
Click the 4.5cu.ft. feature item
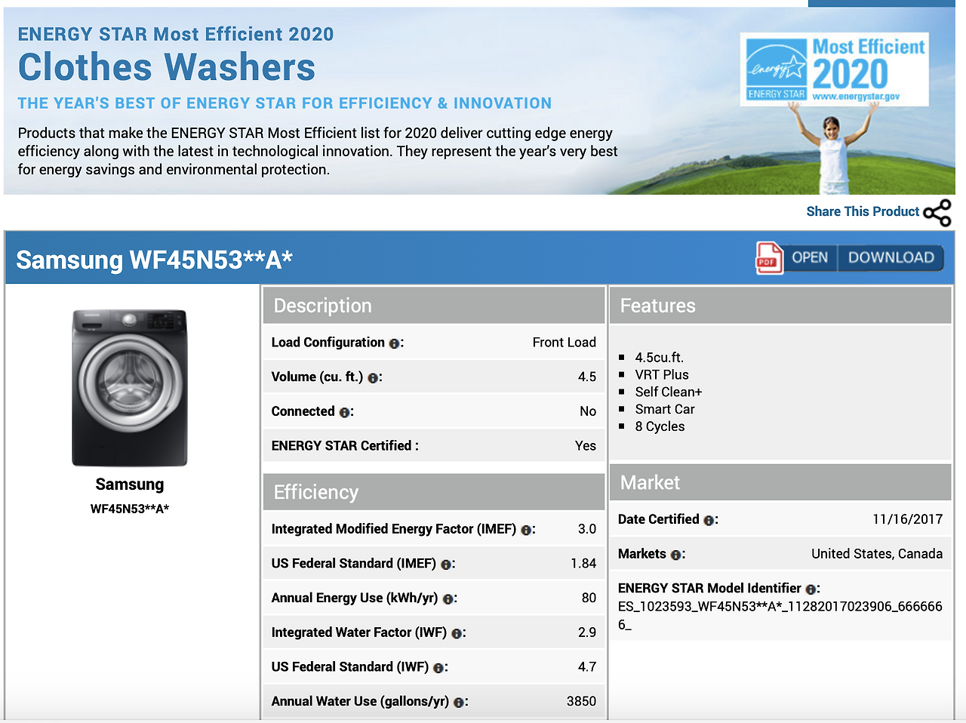(x=660, y=357)
